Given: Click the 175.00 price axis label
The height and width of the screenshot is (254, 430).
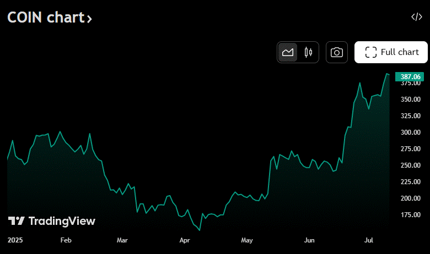Looking at the screenshot, I should 411,214.
